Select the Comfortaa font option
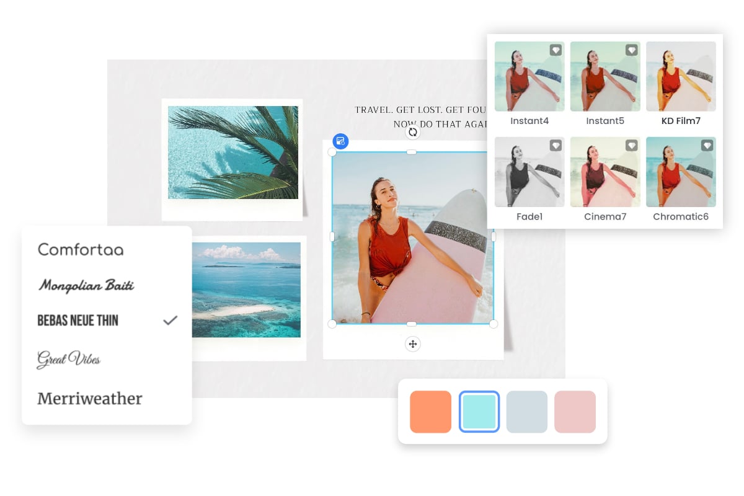Screen dimensions: 744x496 [x=81, y=250]
